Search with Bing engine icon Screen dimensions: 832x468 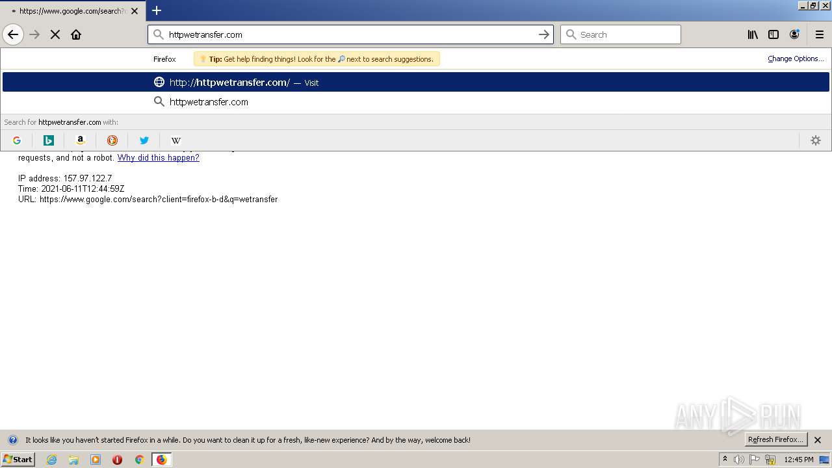tap(49, 140)
